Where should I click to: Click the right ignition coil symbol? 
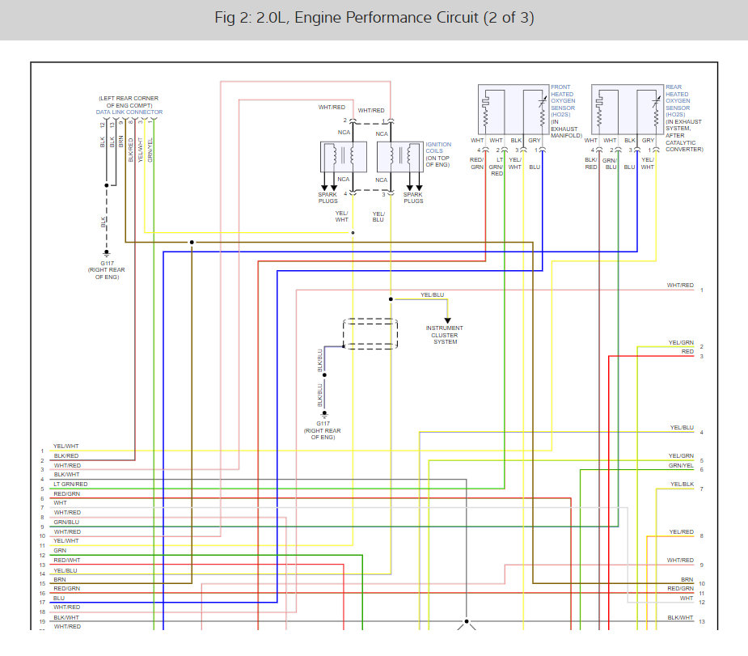coord(399,156)
